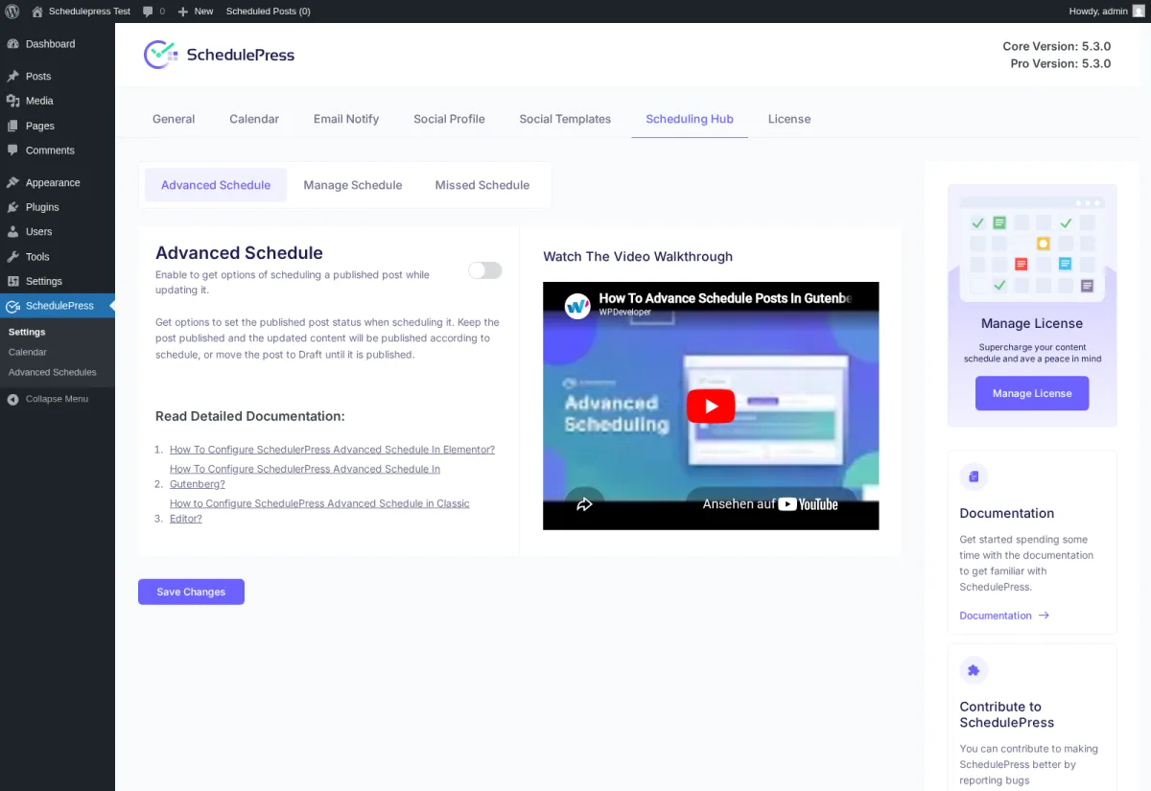
Task: Click the New content plus button
Action: [x=196, y=12]
